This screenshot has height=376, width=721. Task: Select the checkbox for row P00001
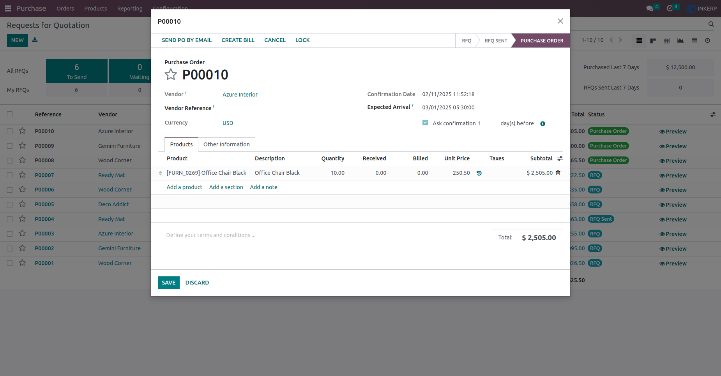[x=10, y=263]
